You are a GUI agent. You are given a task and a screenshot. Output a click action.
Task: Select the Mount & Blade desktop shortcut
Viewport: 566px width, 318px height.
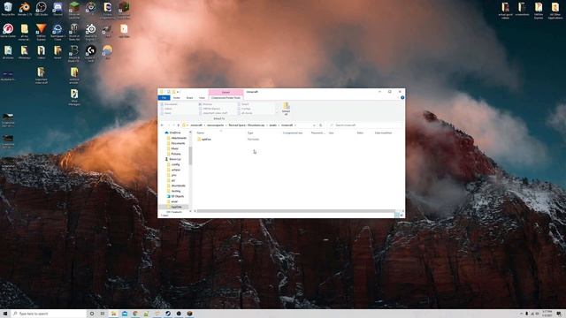pyautogui.click(x=74, y=53)
